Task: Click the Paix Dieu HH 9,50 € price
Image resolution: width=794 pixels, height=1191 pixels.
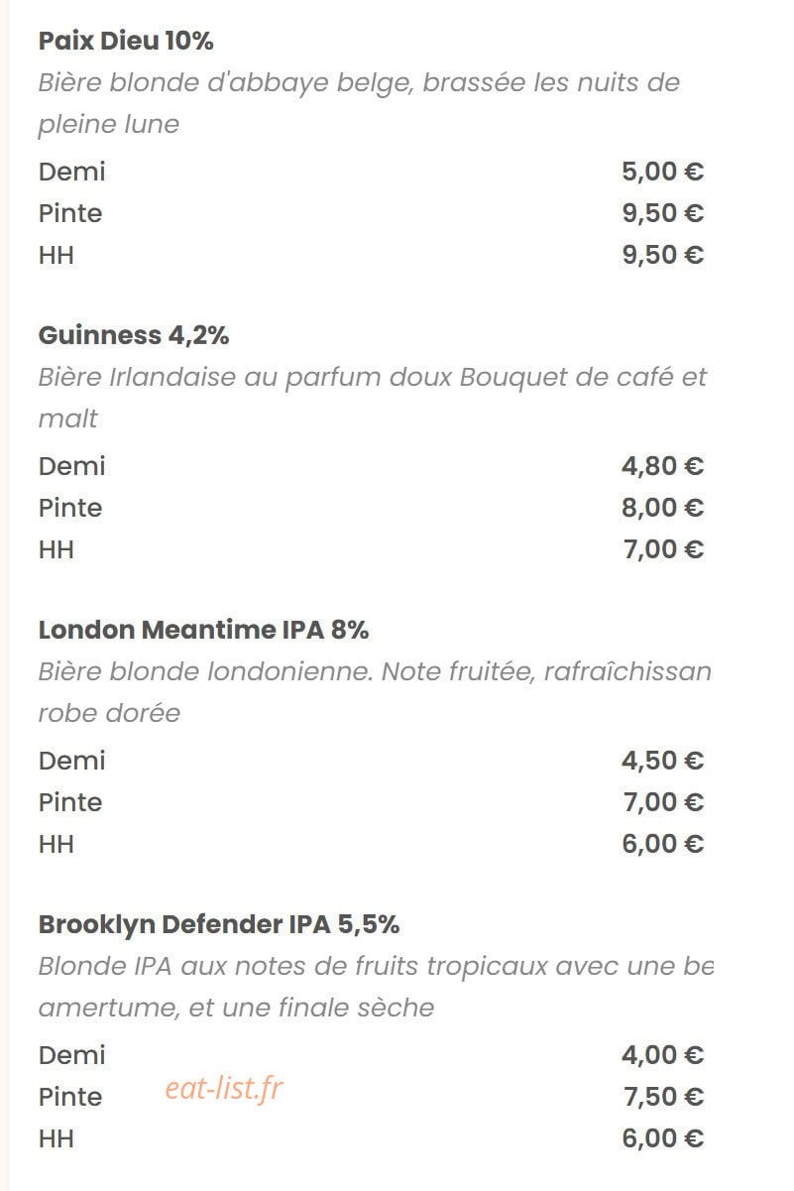Action: (662, 255)
